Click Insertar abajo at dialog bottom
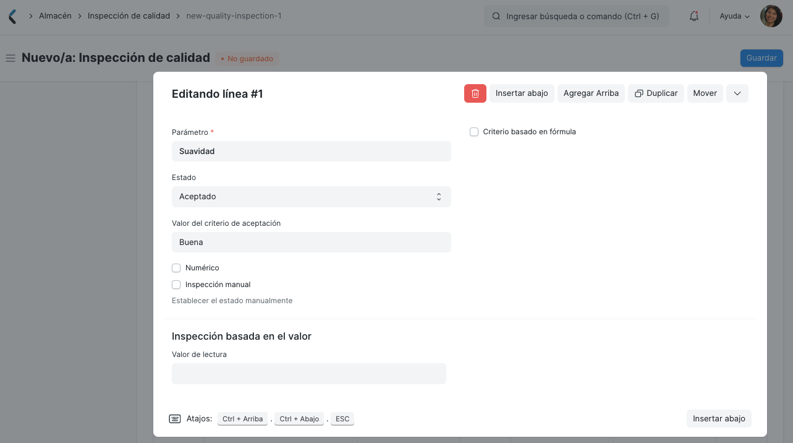Image resolution: width=793 pixels, height=443 pixels. coord(719,419)
